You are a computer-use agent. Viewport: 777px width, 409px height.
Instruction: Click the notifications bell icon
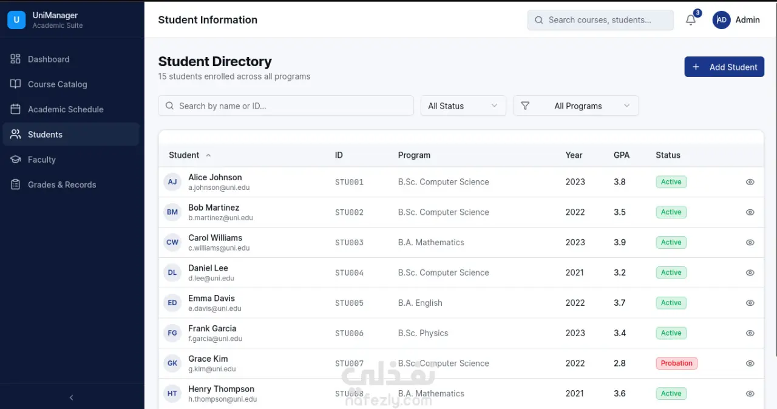691,20
